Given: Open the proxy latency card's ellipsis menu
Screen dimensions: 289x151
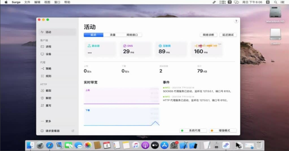Looking at the screenshot, I should click(x=219, y=45).
